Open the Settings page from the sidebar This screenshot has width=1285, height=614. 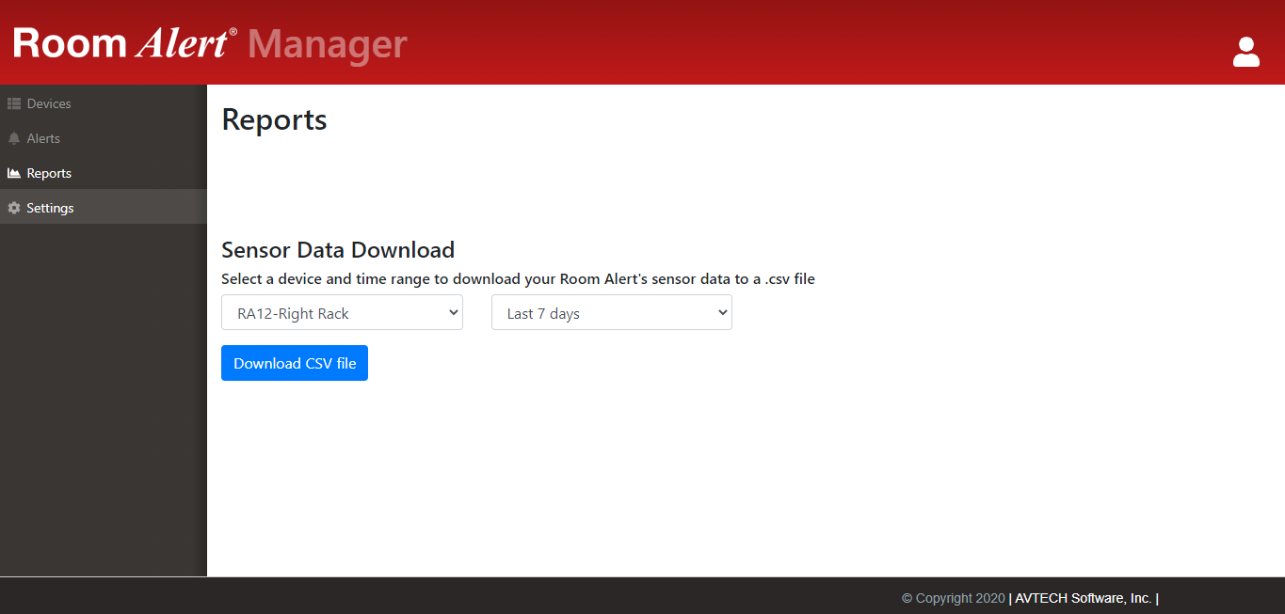pos(50,207)
